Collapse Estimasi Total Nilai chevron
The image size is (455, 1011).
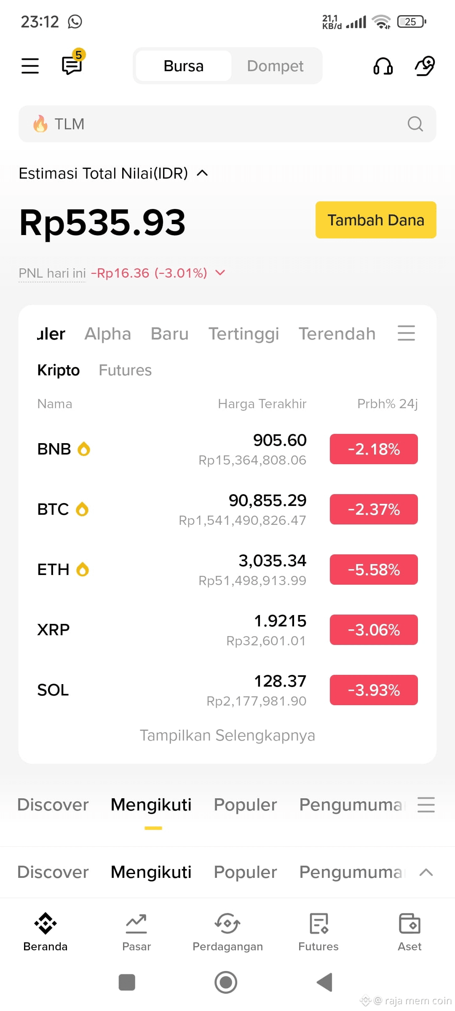click(202, 173)
